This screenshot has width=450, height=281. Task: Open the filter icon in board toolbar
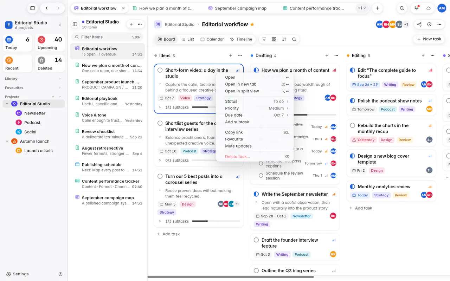pos(264,39)
